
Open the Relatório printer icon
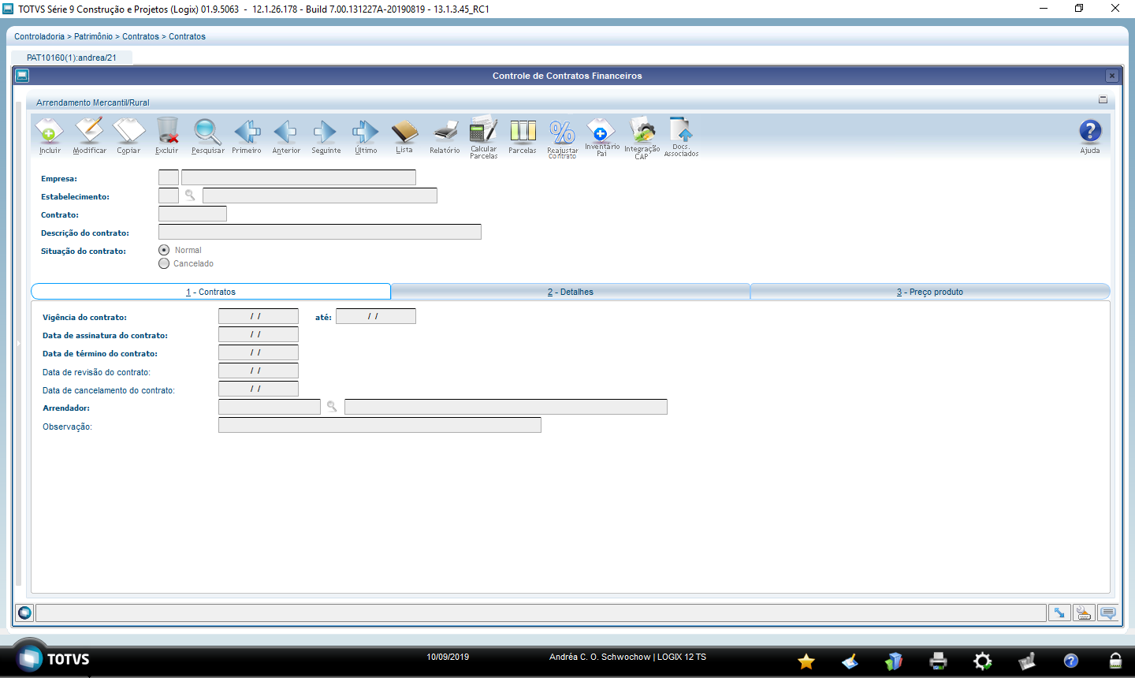coord(445,136)
